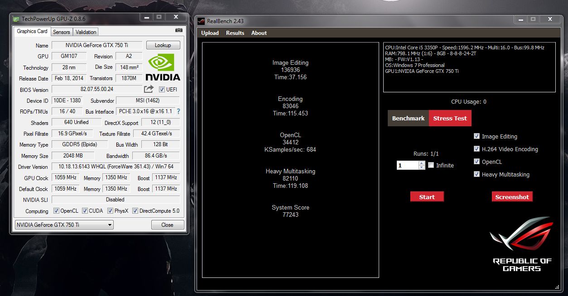Switch to the Sensors tab
568x296 pixels.
(x=61, y=32)
